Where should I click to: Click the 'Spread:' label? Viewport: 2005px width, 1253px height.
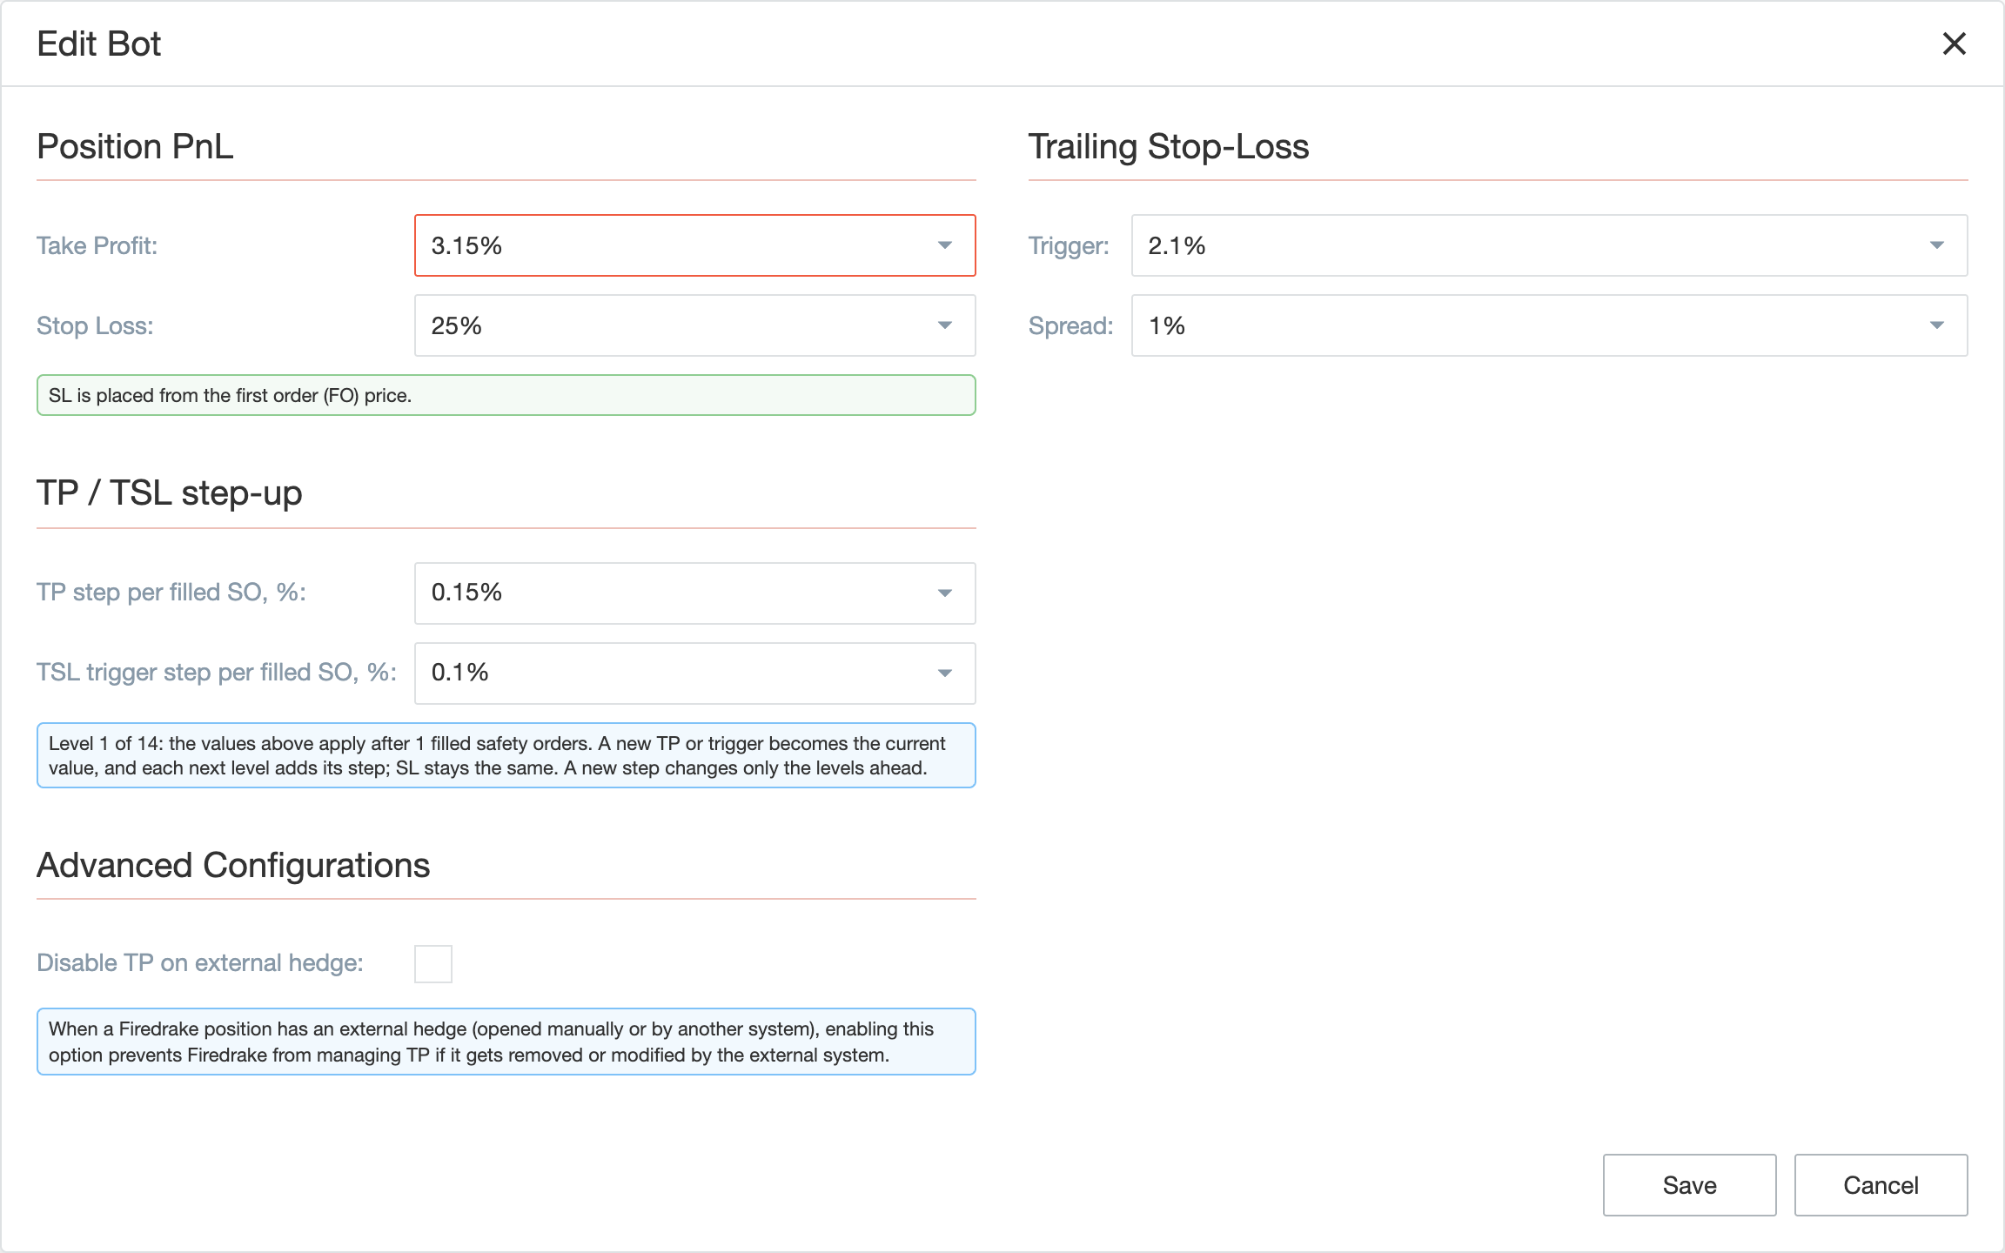(1070, 325)
